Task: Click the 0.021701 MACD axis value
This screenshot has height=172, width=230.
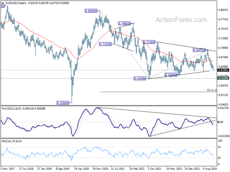Action: [223, 108]
